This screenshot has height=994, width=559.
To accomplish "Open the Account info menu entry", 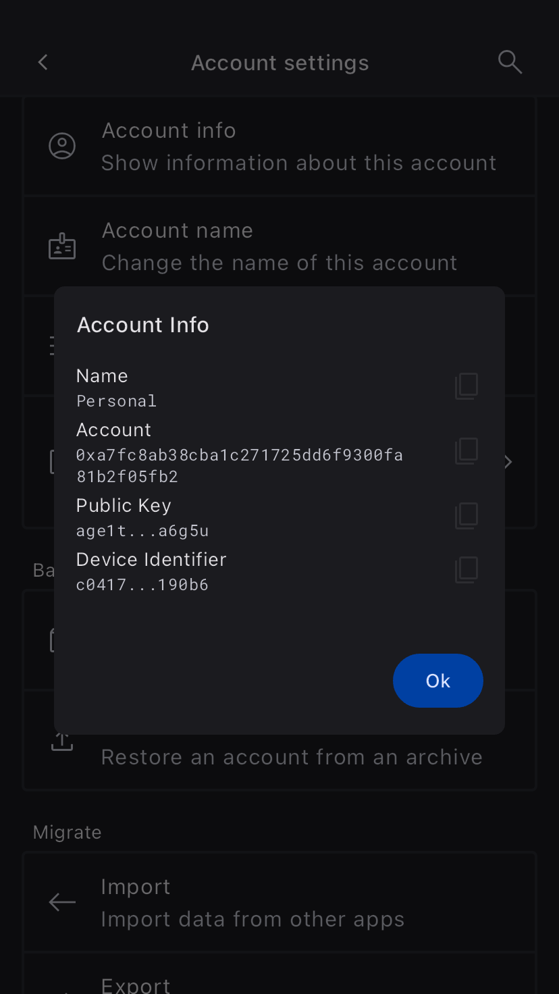I will (x=298, y=146).
